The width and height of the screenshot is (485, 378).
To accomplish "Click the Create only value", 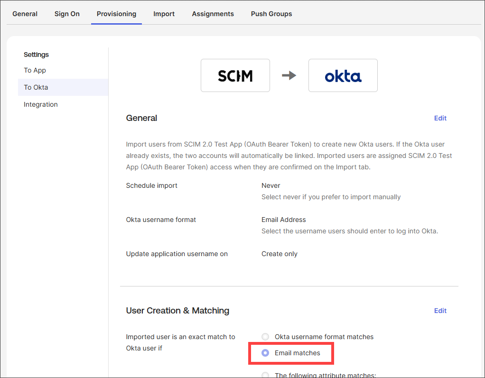I will pos(280,254).
